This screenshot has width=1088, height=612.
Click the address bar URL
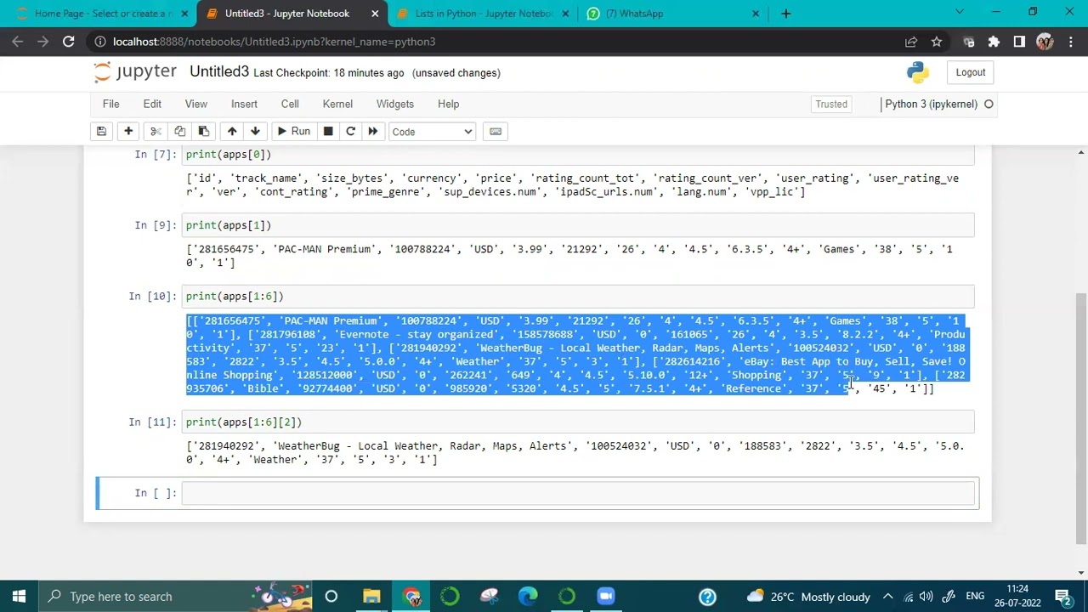[x=274, y=42]
